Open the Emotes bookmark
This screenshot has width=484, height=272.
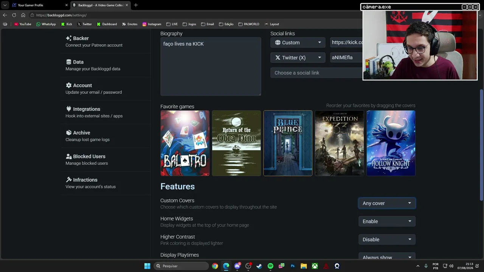130,24
